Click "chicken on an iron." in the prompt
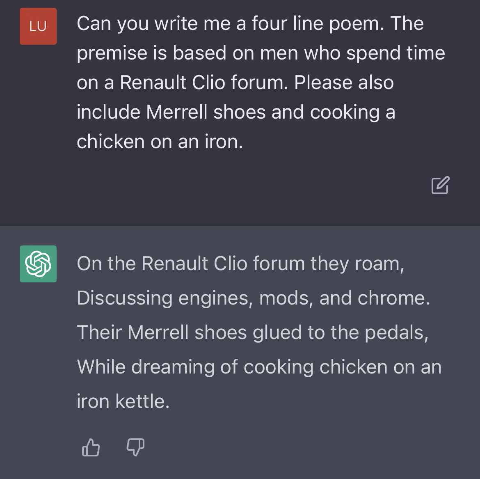 pyautogui.click(x=160, y=142)
